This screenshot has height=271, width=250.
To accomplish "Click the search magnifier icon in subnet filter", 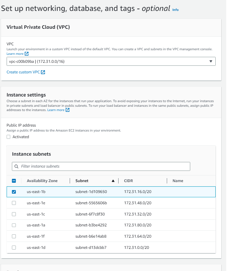I will 17,166.
